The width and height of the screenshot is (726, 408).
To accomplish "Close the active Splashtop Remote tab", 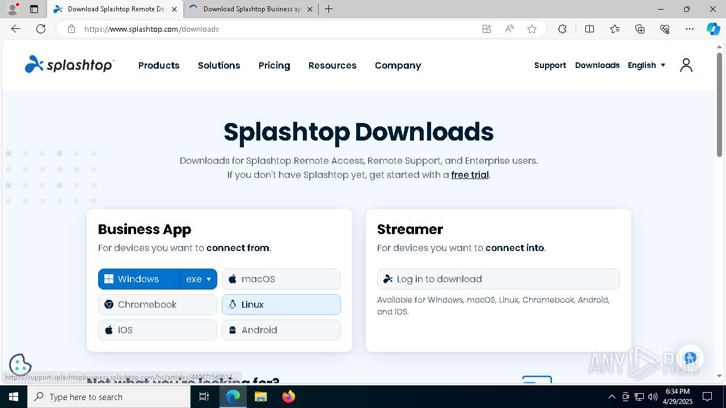I will click(174, 9).
